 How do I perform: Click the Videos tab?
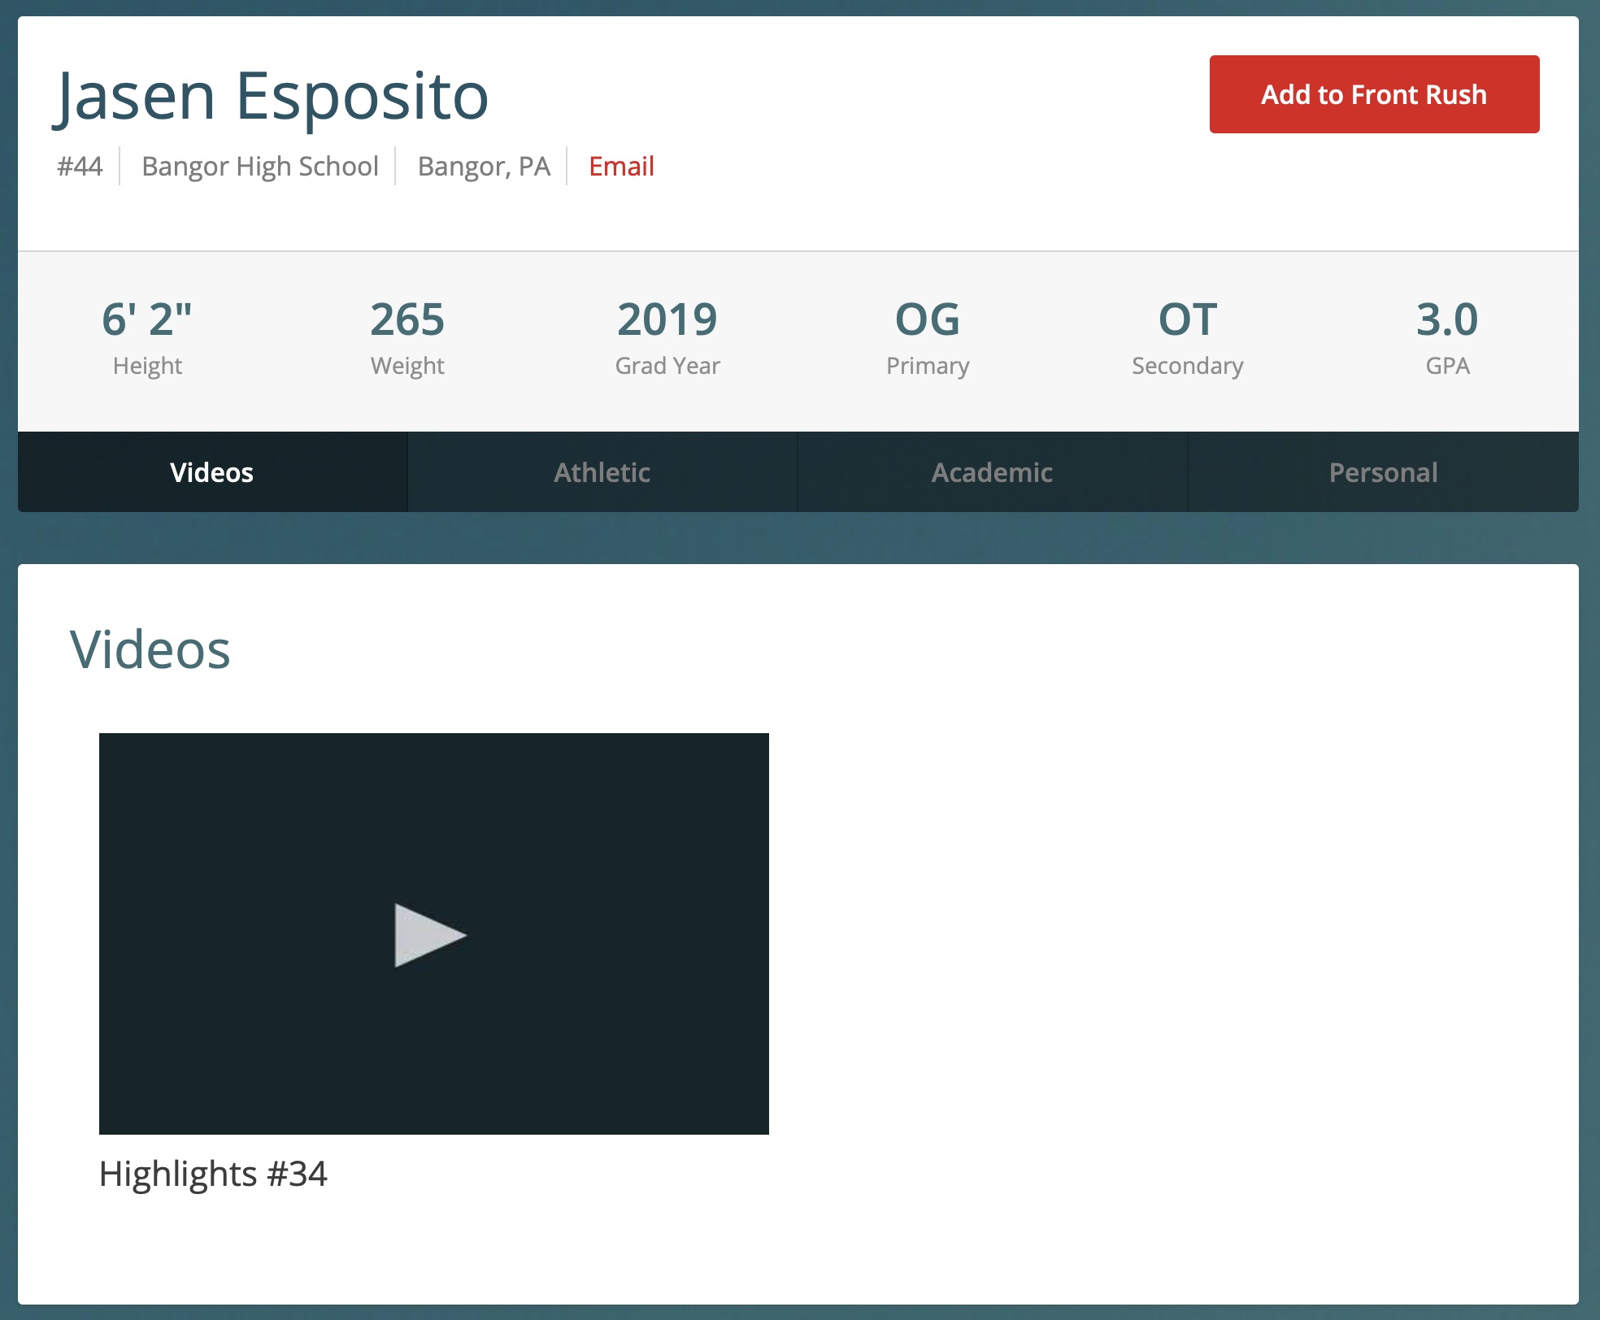(x=211, y=471)
